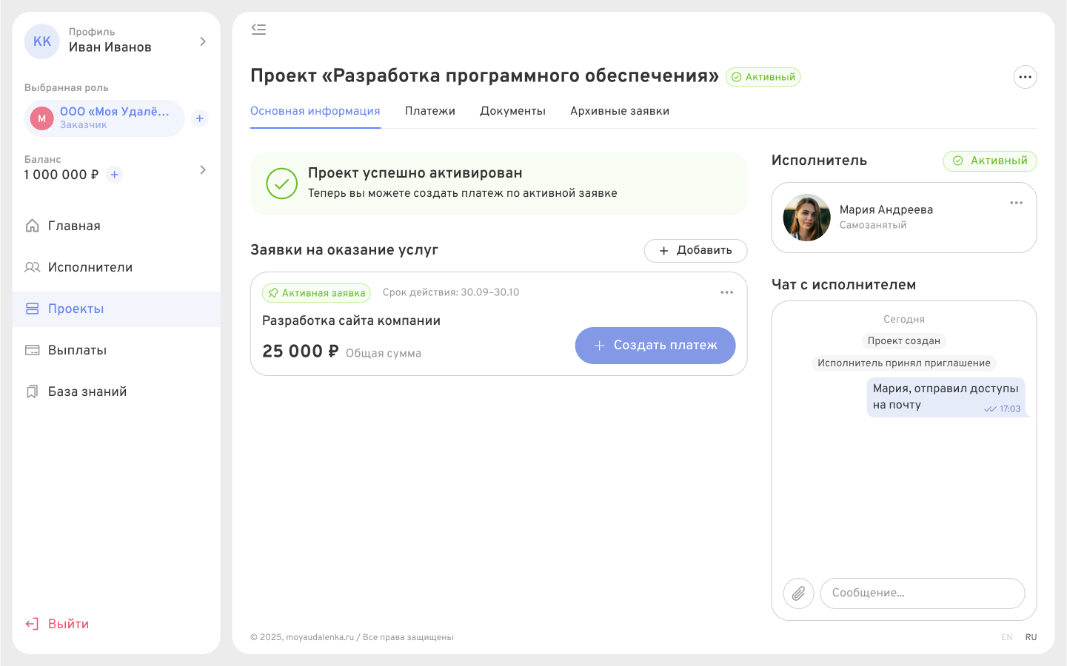Add funds with the plus icon next to balance
The image size is (1067, 666).
click(114, 175)
